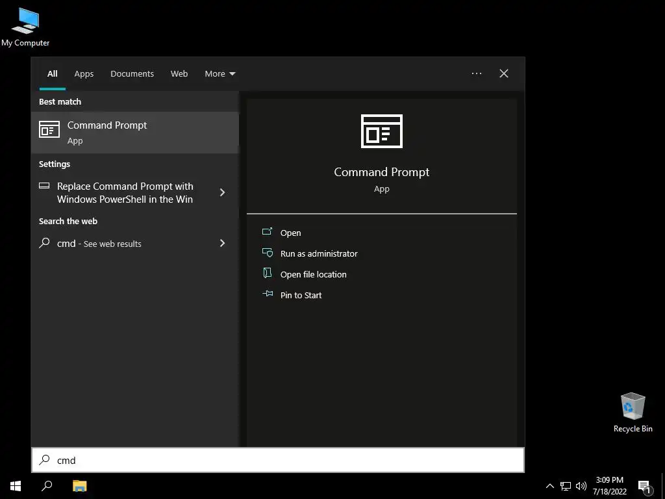Expand the More filter dropdown

click(220, 74)
